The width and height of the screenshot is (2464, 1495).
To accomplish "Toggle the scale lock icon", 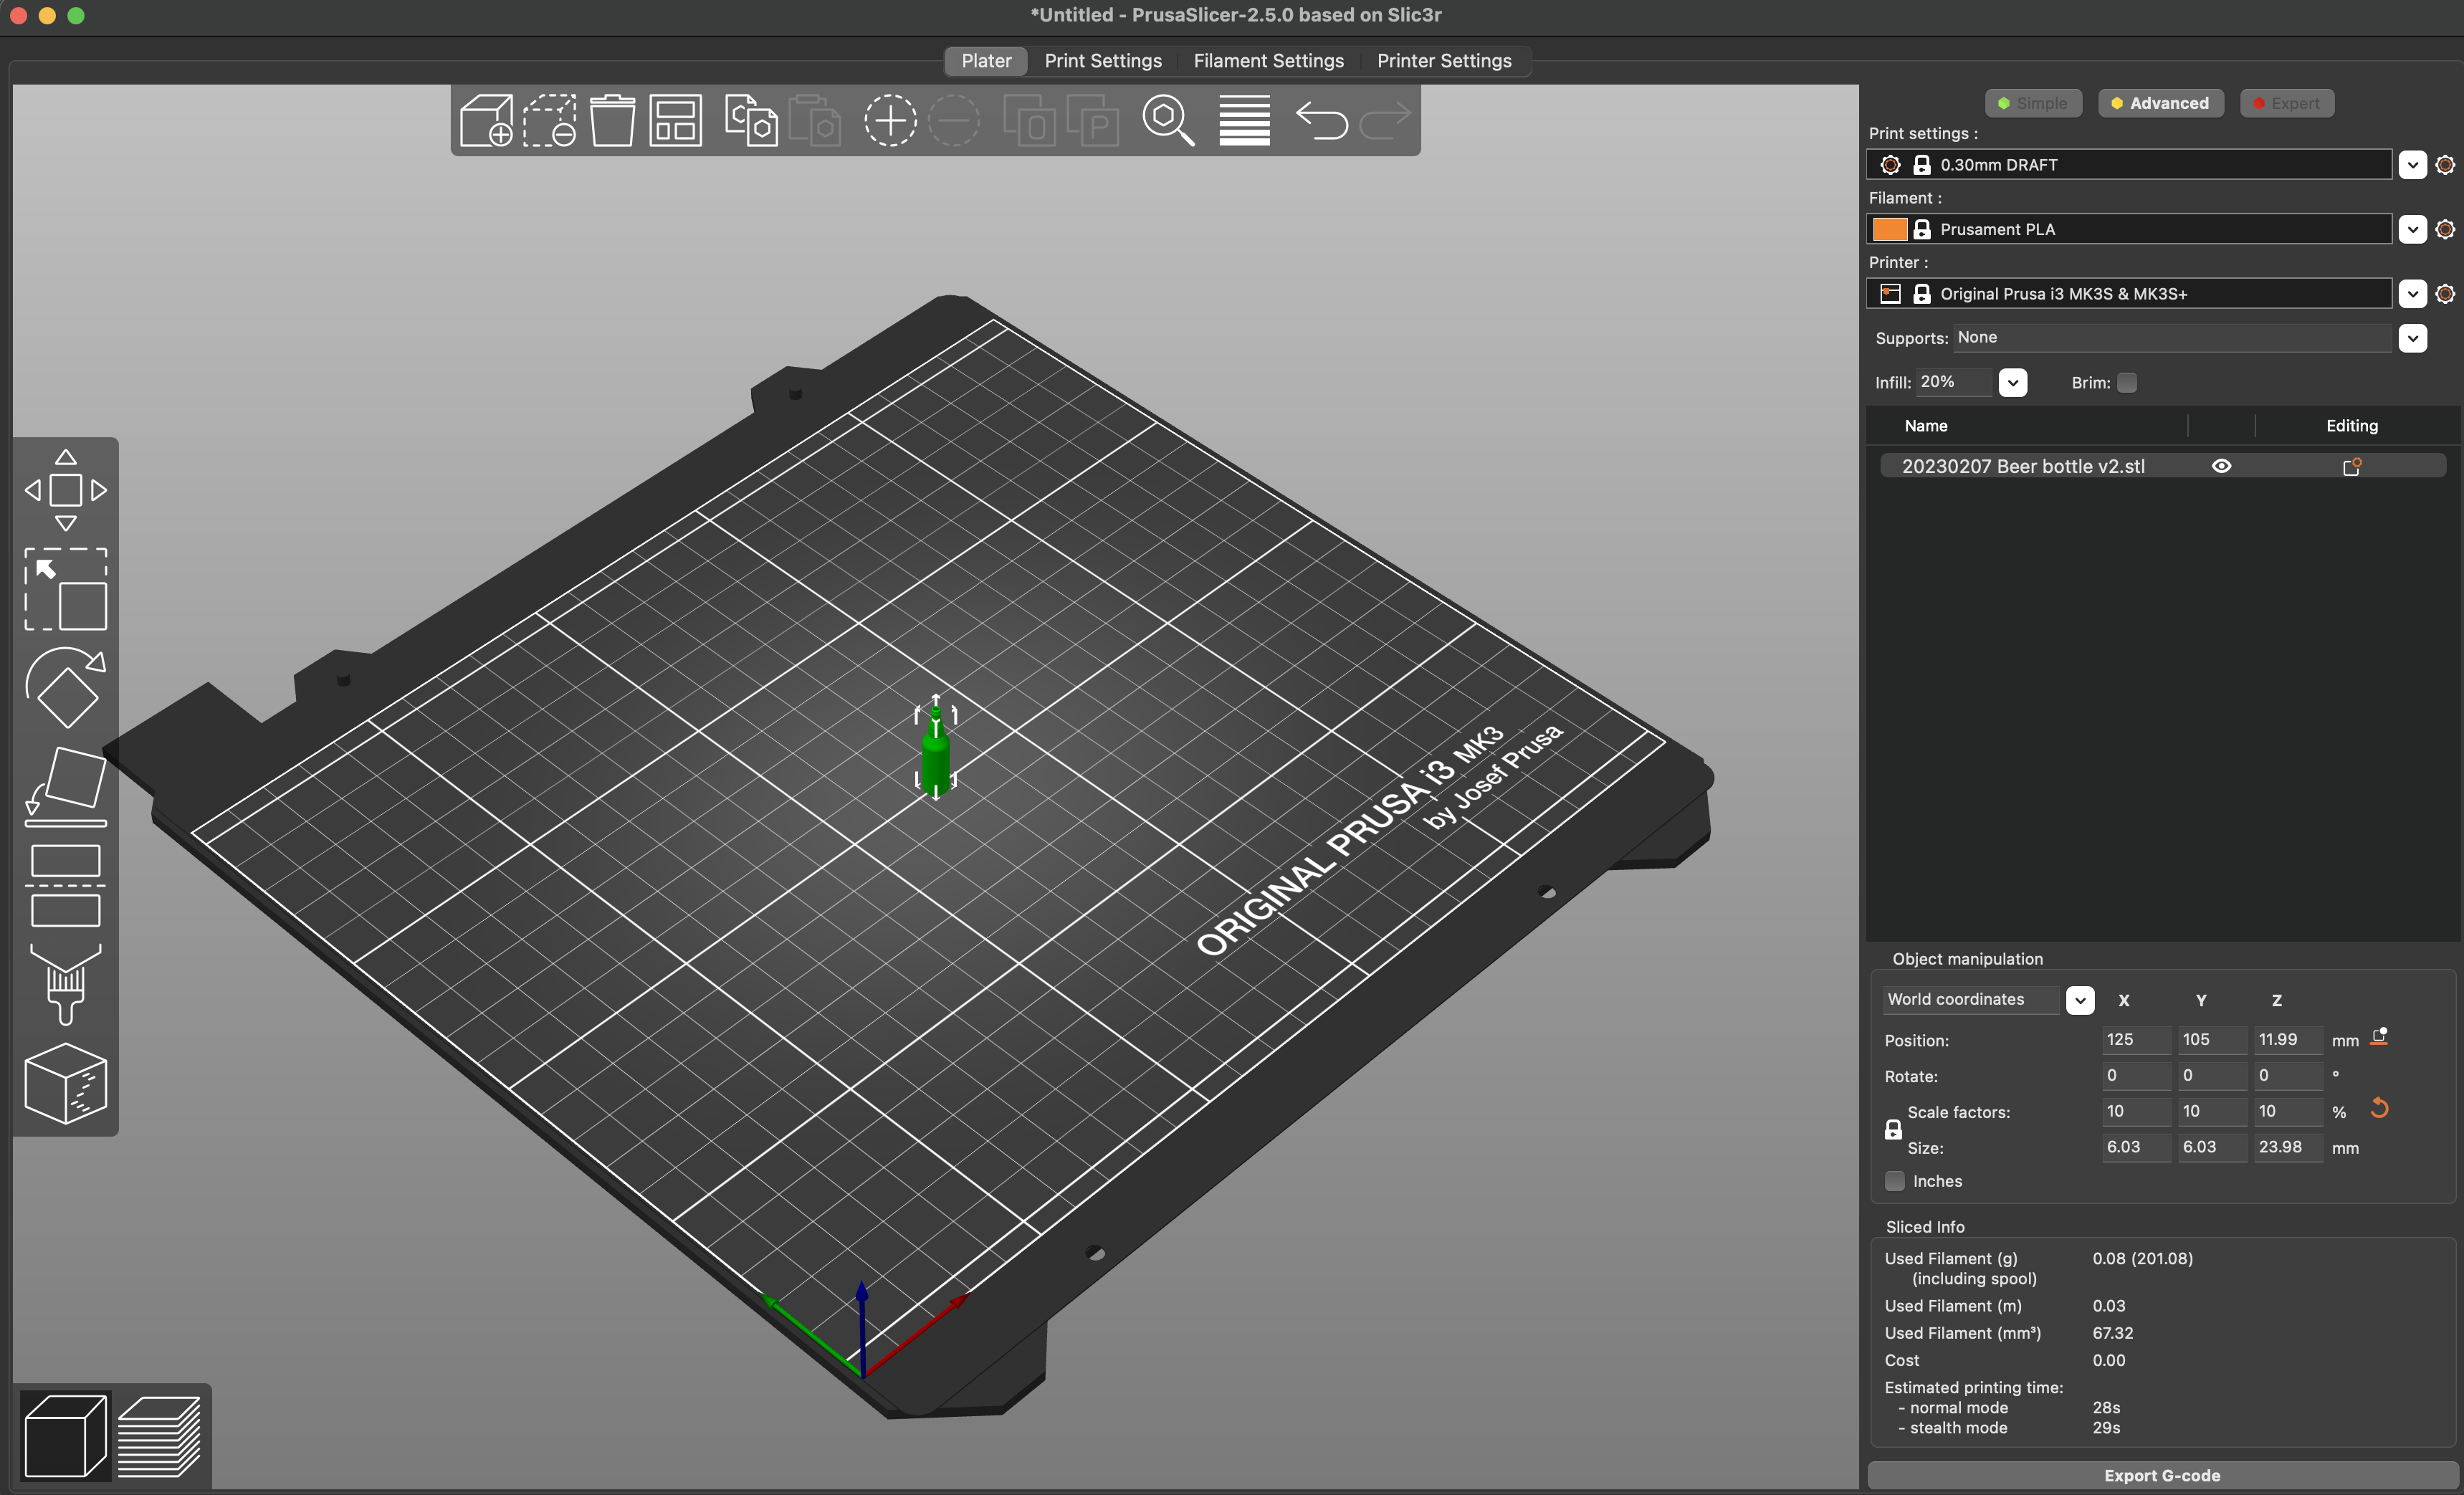I will pyautogui.click(x=1893, y=1130).
